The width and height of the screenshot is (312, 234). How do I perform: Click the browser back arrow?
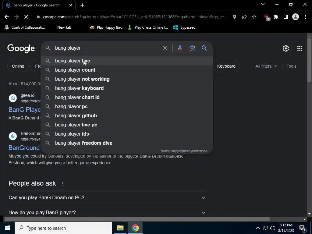pyautogui.click(x=7, y=17)
